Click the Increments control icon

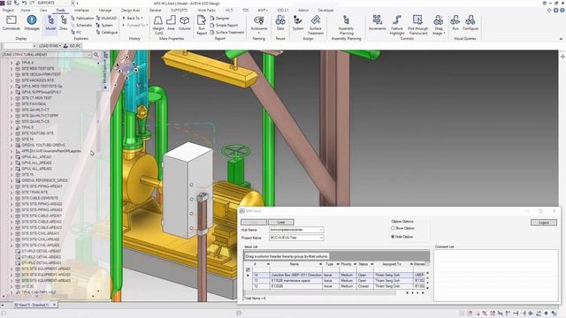[378, 23]
